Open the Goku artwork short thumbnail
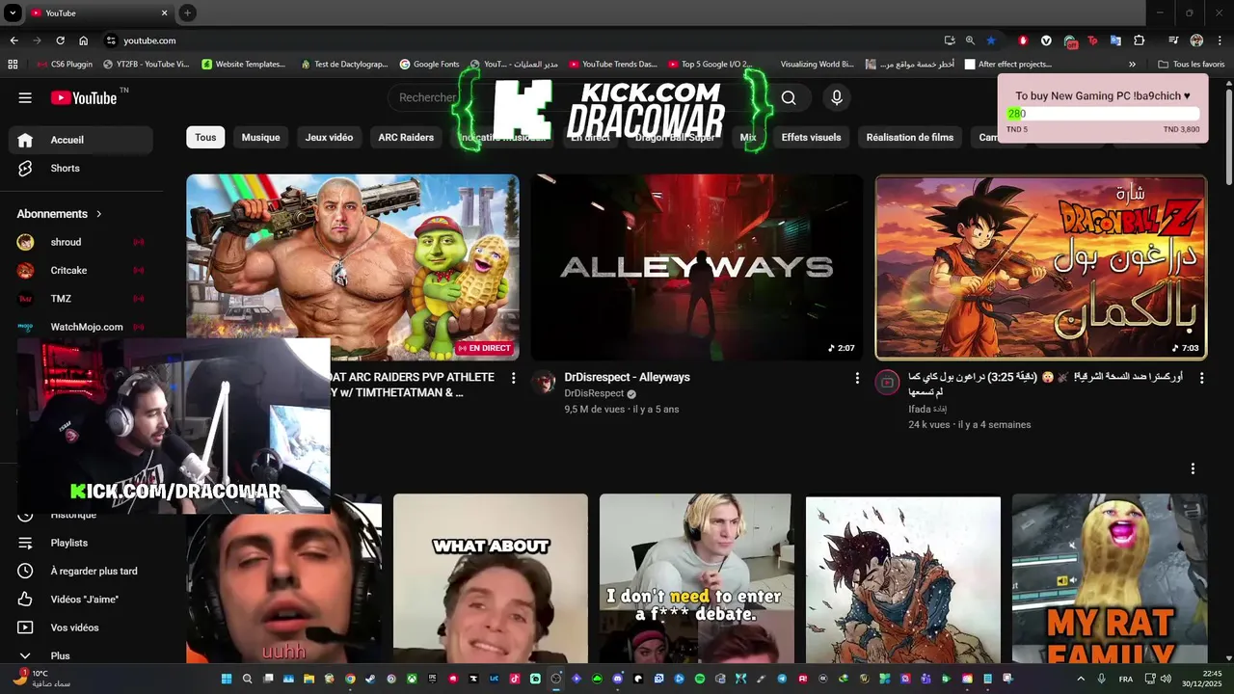Viewport: 1234px width, 694px height. pos(903,578)
